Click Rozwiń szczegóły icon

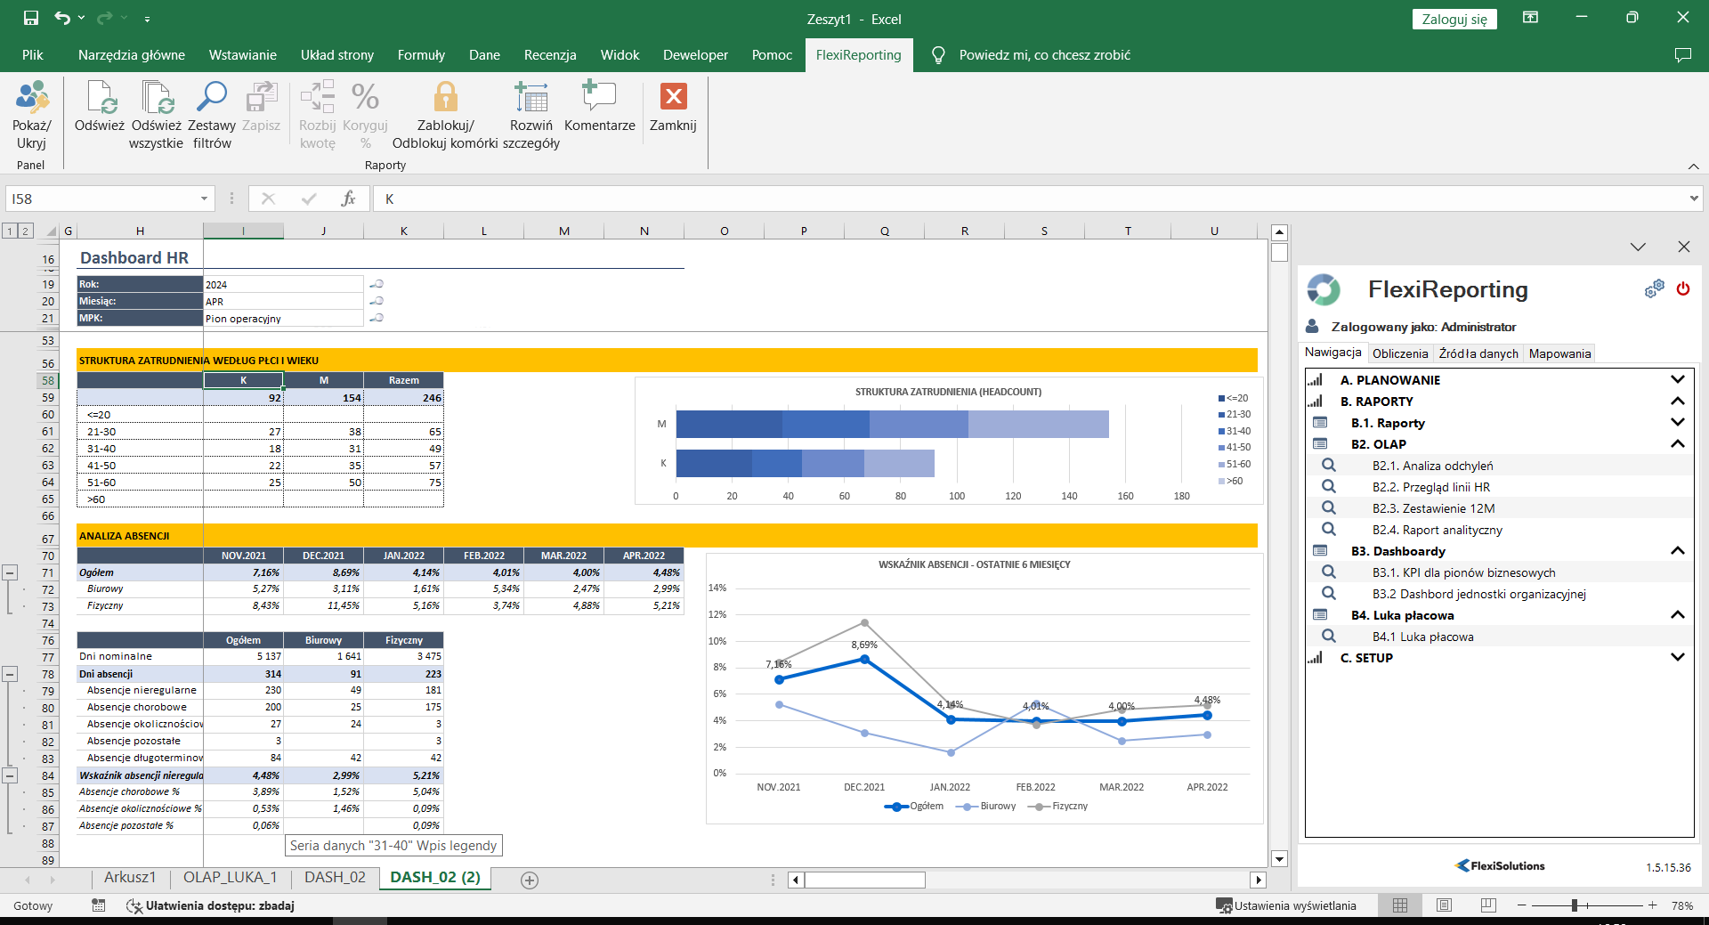pos(531,98)
